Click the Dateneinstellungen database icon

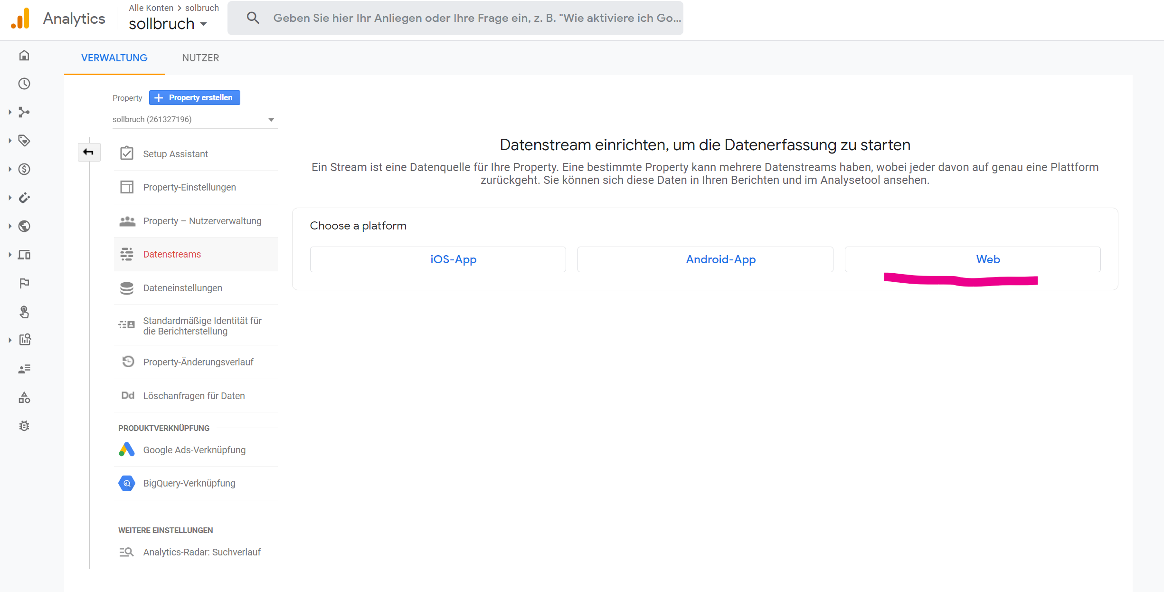pyautogui.click(x=127, y=288)
